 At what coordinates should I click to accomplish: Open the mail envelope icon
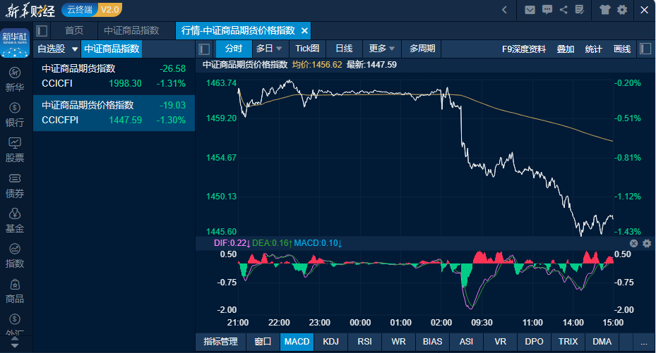(x=530, y=10)
